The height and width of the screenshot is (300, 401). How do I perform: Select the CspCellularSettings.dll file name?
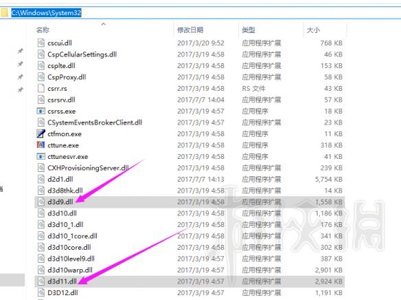(82, 54)
